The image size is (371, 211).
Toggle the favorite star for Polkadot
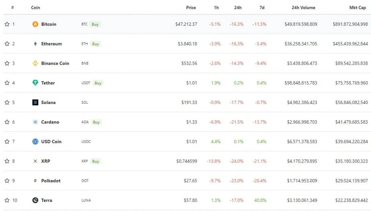[7, 181]
